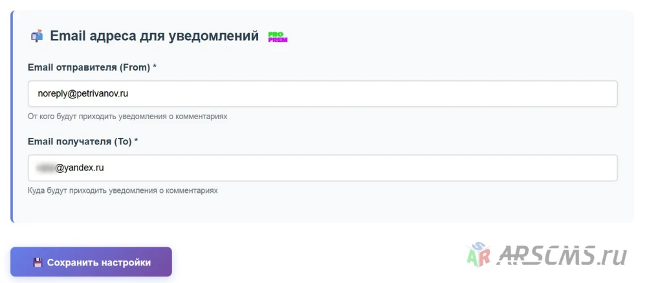This screenshot has height=283, width=647.
Task: Click the mailbox icon beside the heading
Action: [x=37, y=36]
